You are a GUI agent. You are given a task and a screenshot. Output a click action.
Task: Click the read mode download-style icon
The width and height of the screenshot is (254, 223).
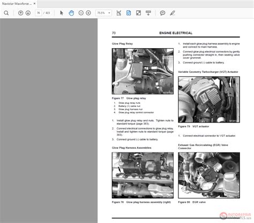pos(148,13)
